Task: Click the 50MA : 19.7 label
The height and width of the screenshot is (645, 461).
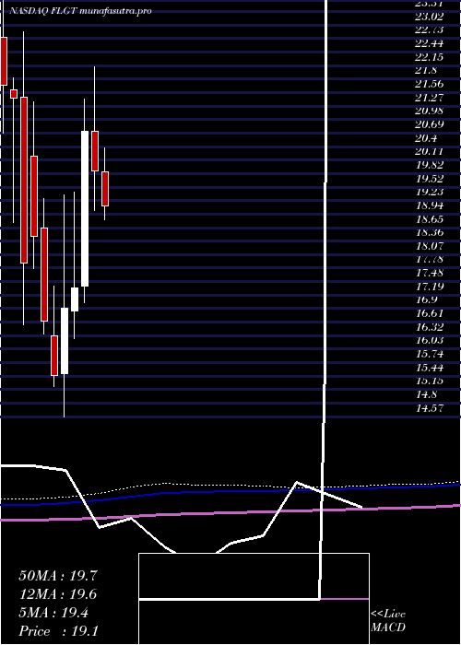Action: pyautogui.click(x=58, y=576)
